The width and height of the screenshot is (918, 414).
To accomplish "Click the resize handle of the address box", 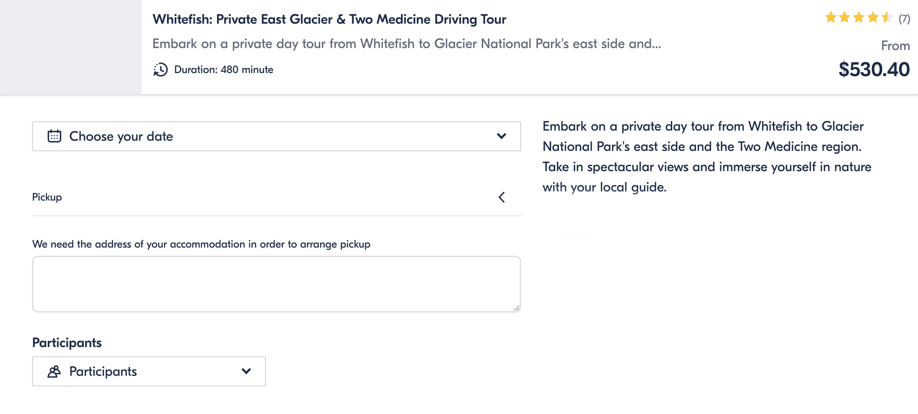I will [516, 308].
